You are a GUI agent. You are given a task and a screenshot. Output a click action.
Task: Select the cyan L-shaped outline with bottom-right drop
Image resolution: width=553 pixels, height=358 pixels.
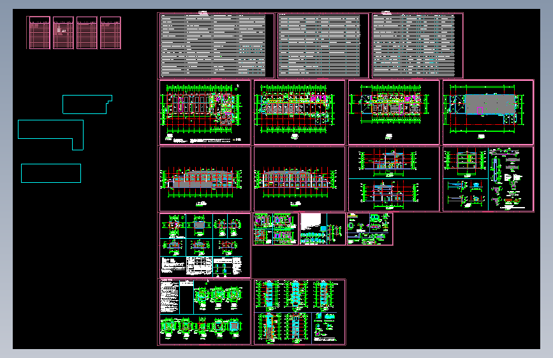tap(51, 135)
